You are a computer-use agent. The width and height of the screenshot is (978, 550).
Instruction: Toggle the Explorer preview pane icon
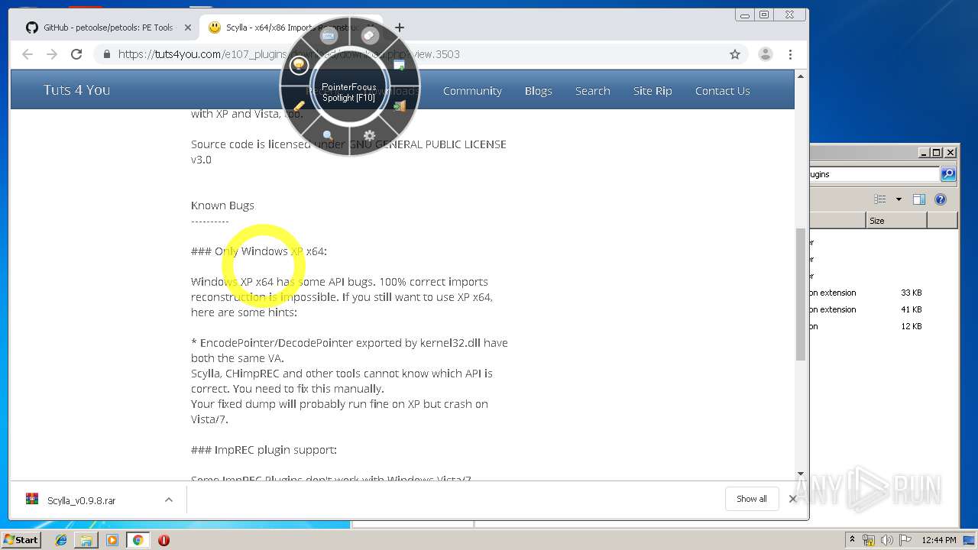coord(919,199)
